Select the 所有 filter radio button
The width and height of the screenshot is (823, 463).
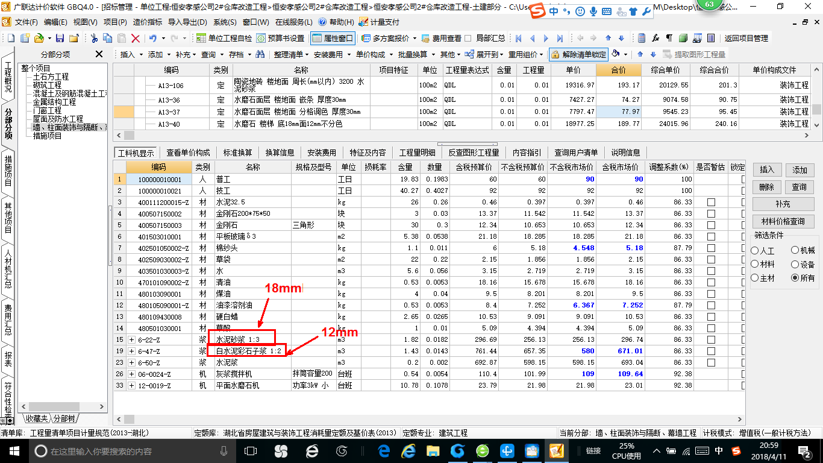tap(795, 278)
